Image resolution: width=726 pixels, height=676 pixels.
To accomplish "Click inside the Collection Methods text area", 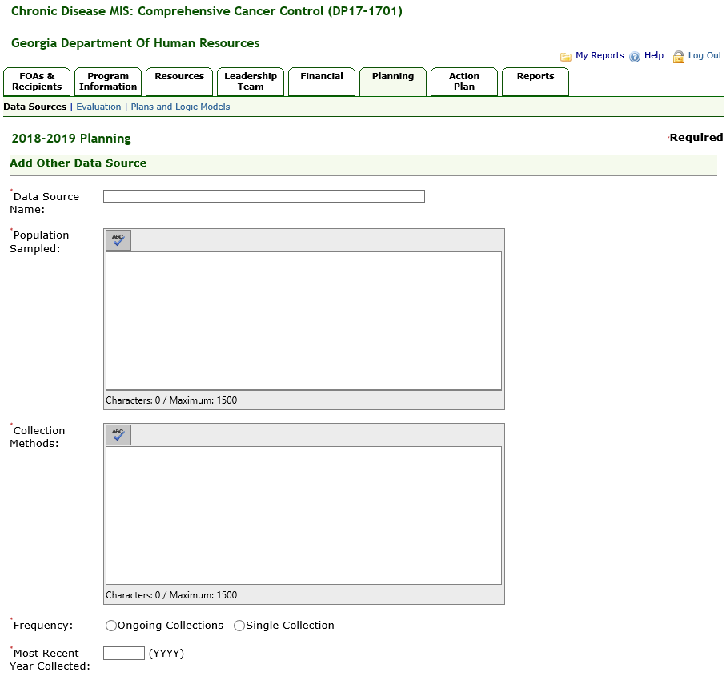I will 303,515.
